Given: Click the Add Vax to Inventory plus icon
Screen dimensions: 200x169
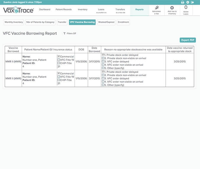Looking at the screenshot, I should [172, 8].
